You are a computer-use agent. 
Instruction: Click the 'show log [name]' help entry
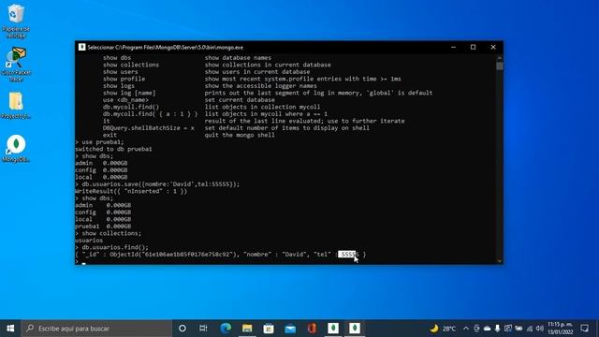pyautogui.click(x=129, y=93)
